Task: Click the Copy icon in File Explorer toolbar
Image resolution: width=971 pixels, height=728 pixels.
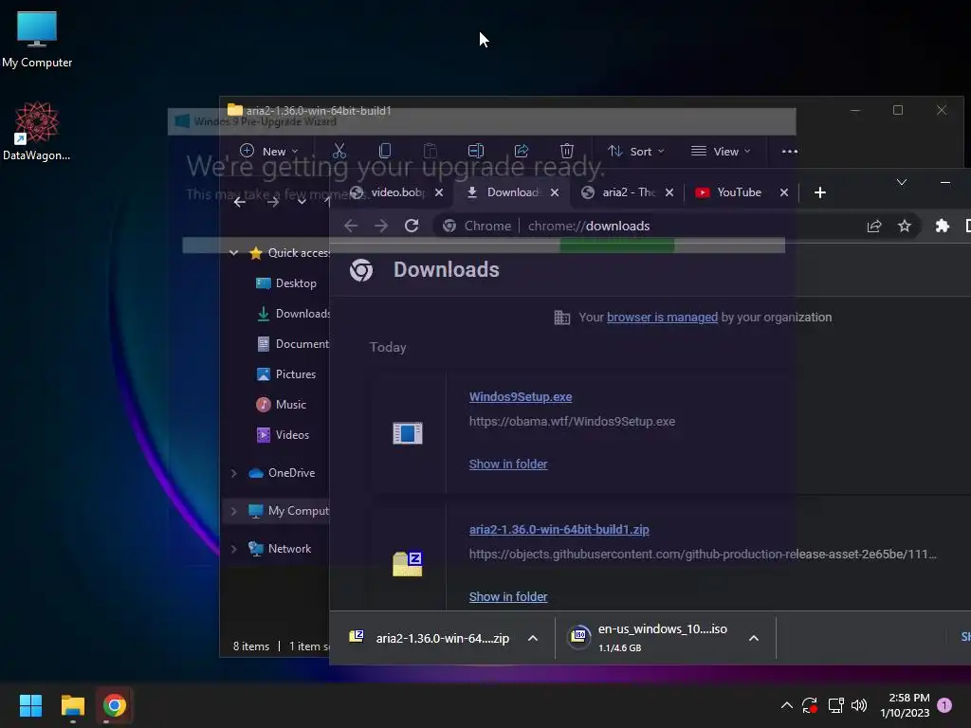Action: point(385,151)
